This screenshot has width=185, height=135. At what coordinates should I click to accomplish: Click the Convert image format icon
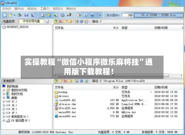(x=56, y=15)
